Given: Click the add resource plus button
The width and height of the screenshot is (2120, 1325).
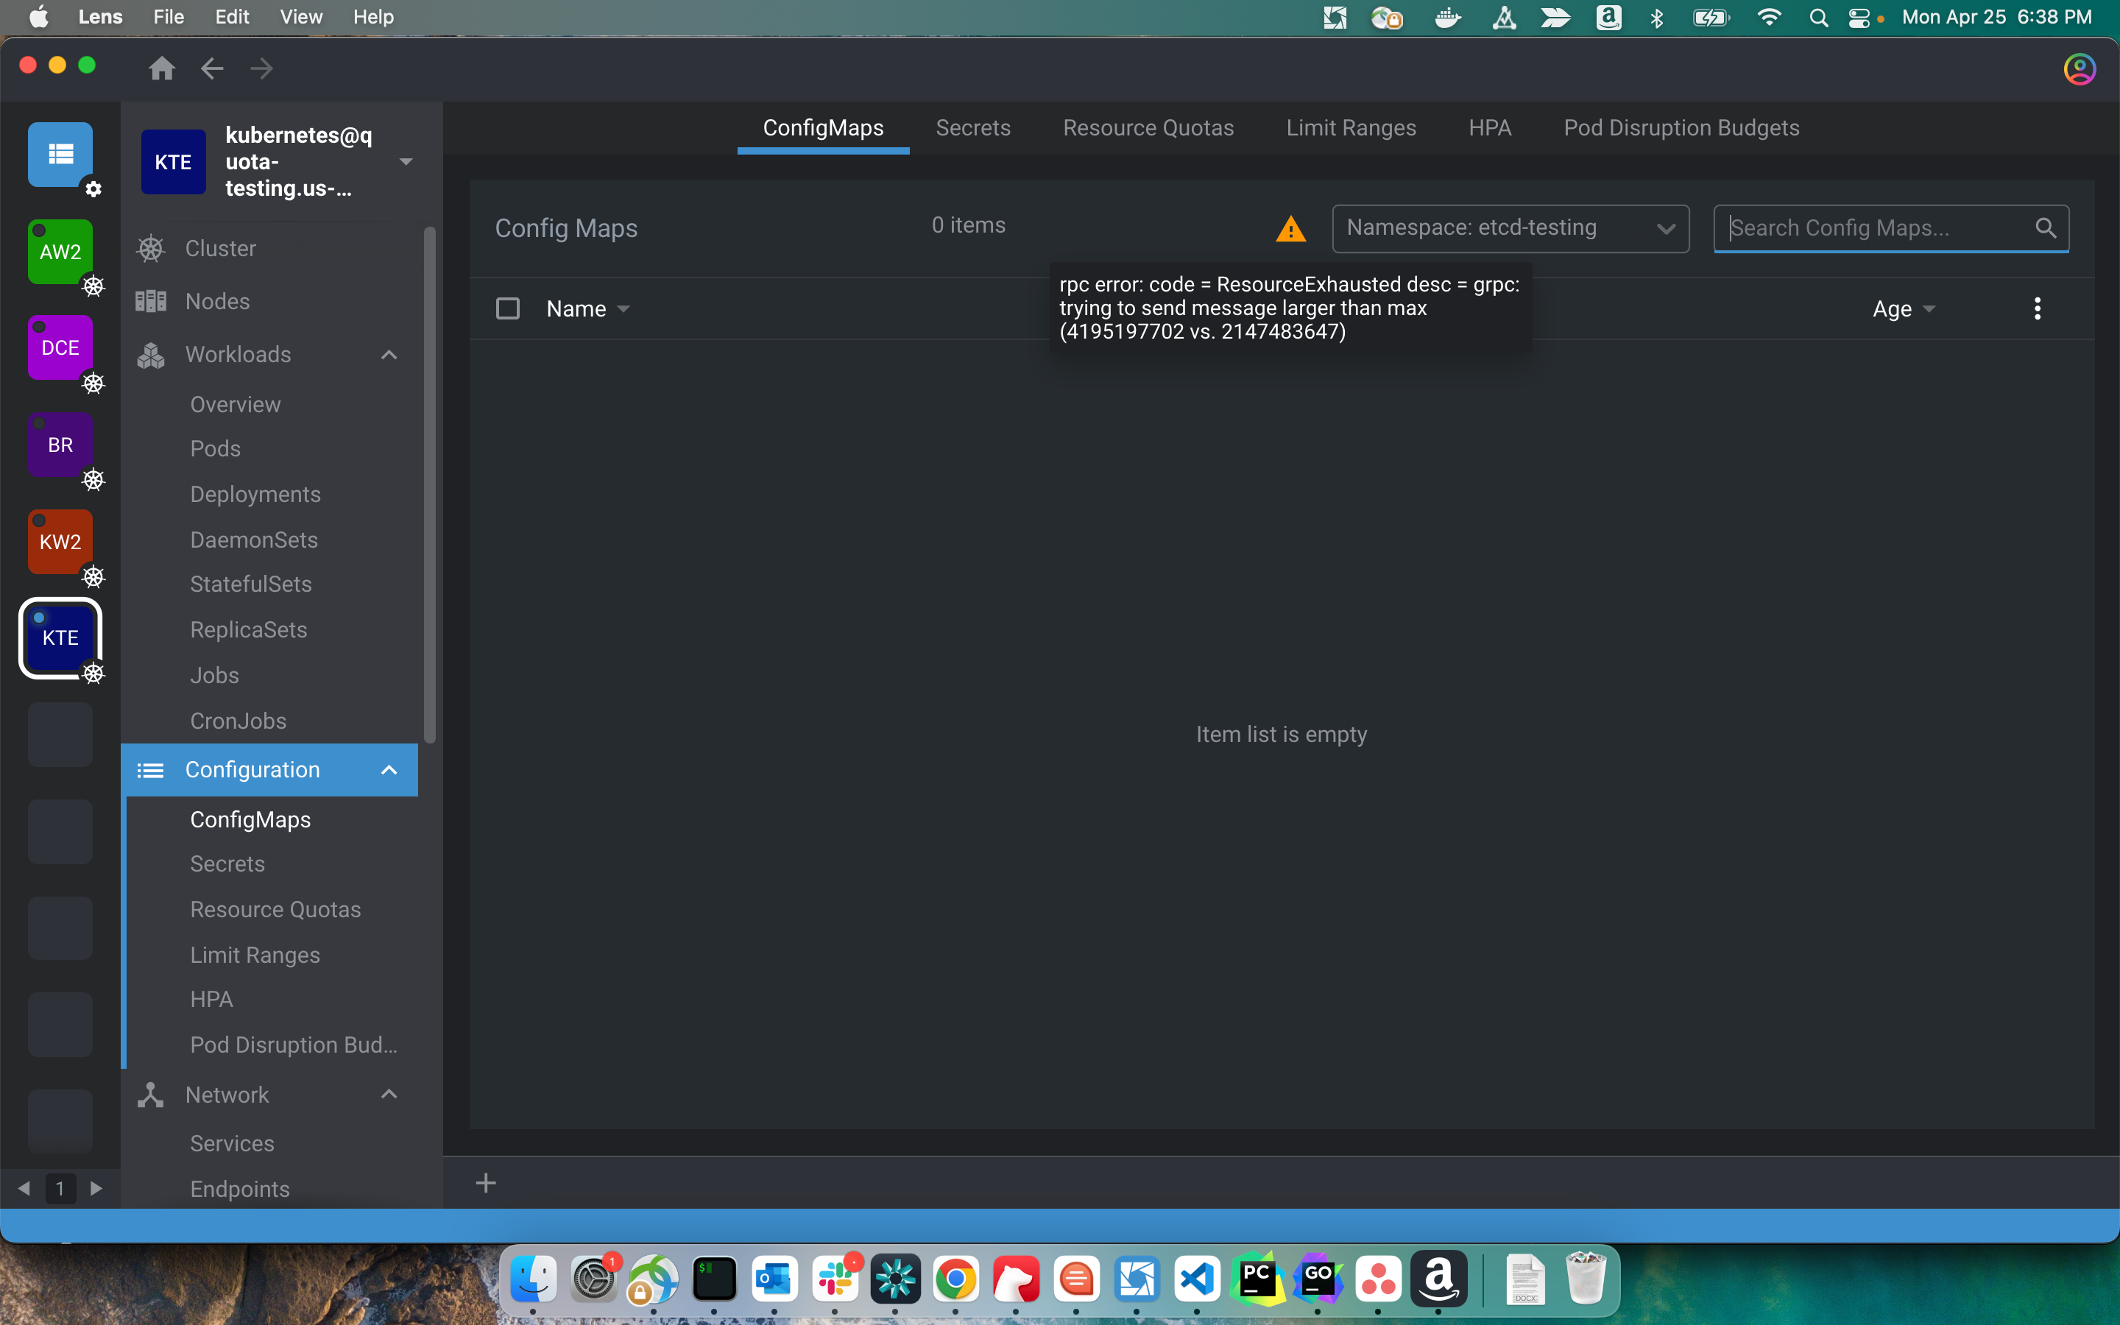Looking at the screenshot, I should (486, 1182).
